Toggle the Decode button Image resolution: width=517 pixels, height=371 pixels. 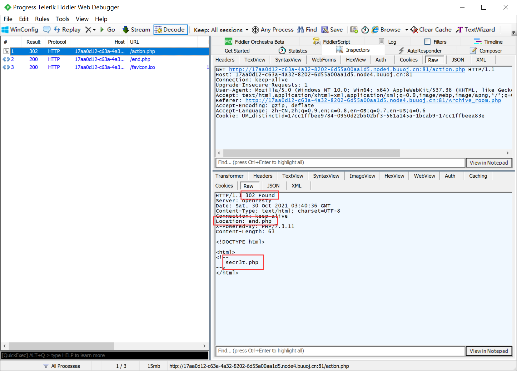click(x=170, y=30)
